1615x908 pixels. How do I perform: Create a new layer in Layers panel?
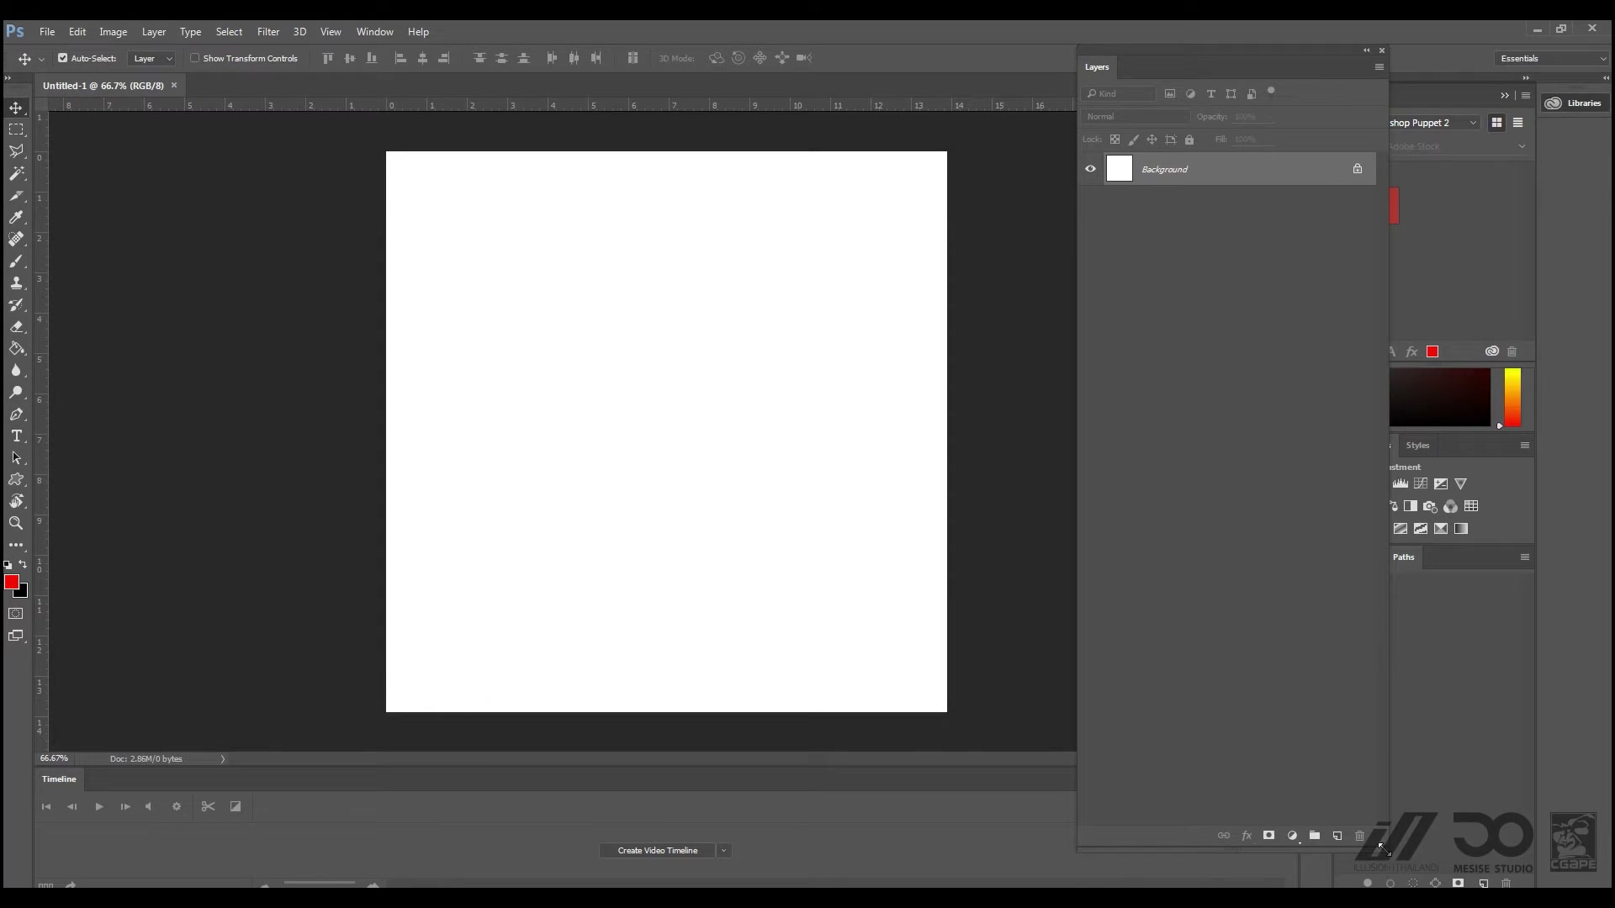[1337, 836]
